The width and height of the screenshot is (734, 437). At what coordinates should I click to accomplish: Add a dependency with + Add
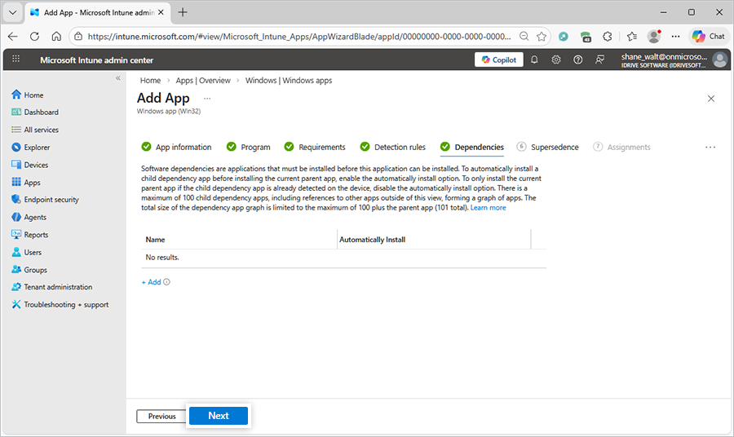click(x=152, y=282)
